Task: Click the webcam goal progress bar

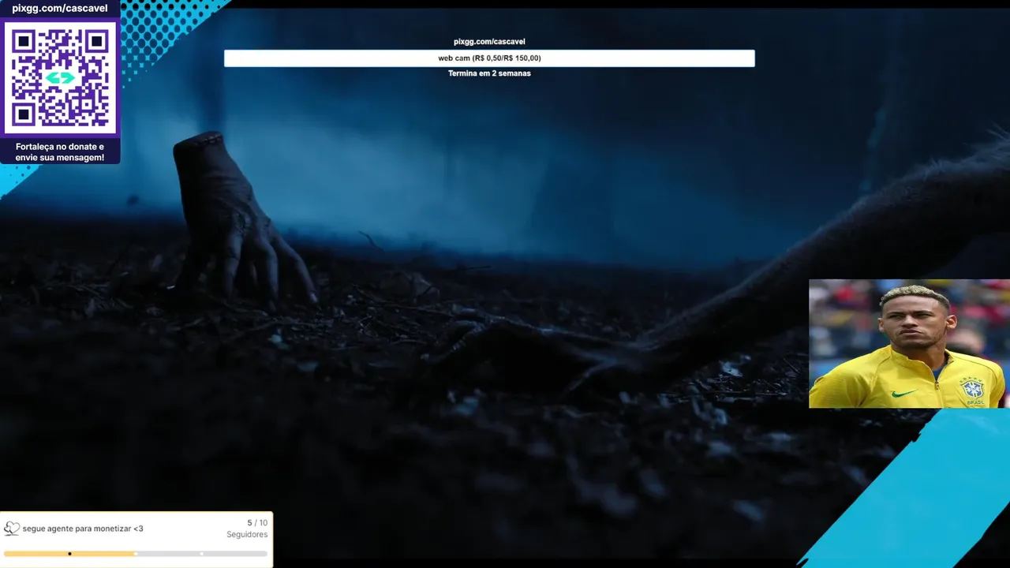Action: (x=489, y=58)
